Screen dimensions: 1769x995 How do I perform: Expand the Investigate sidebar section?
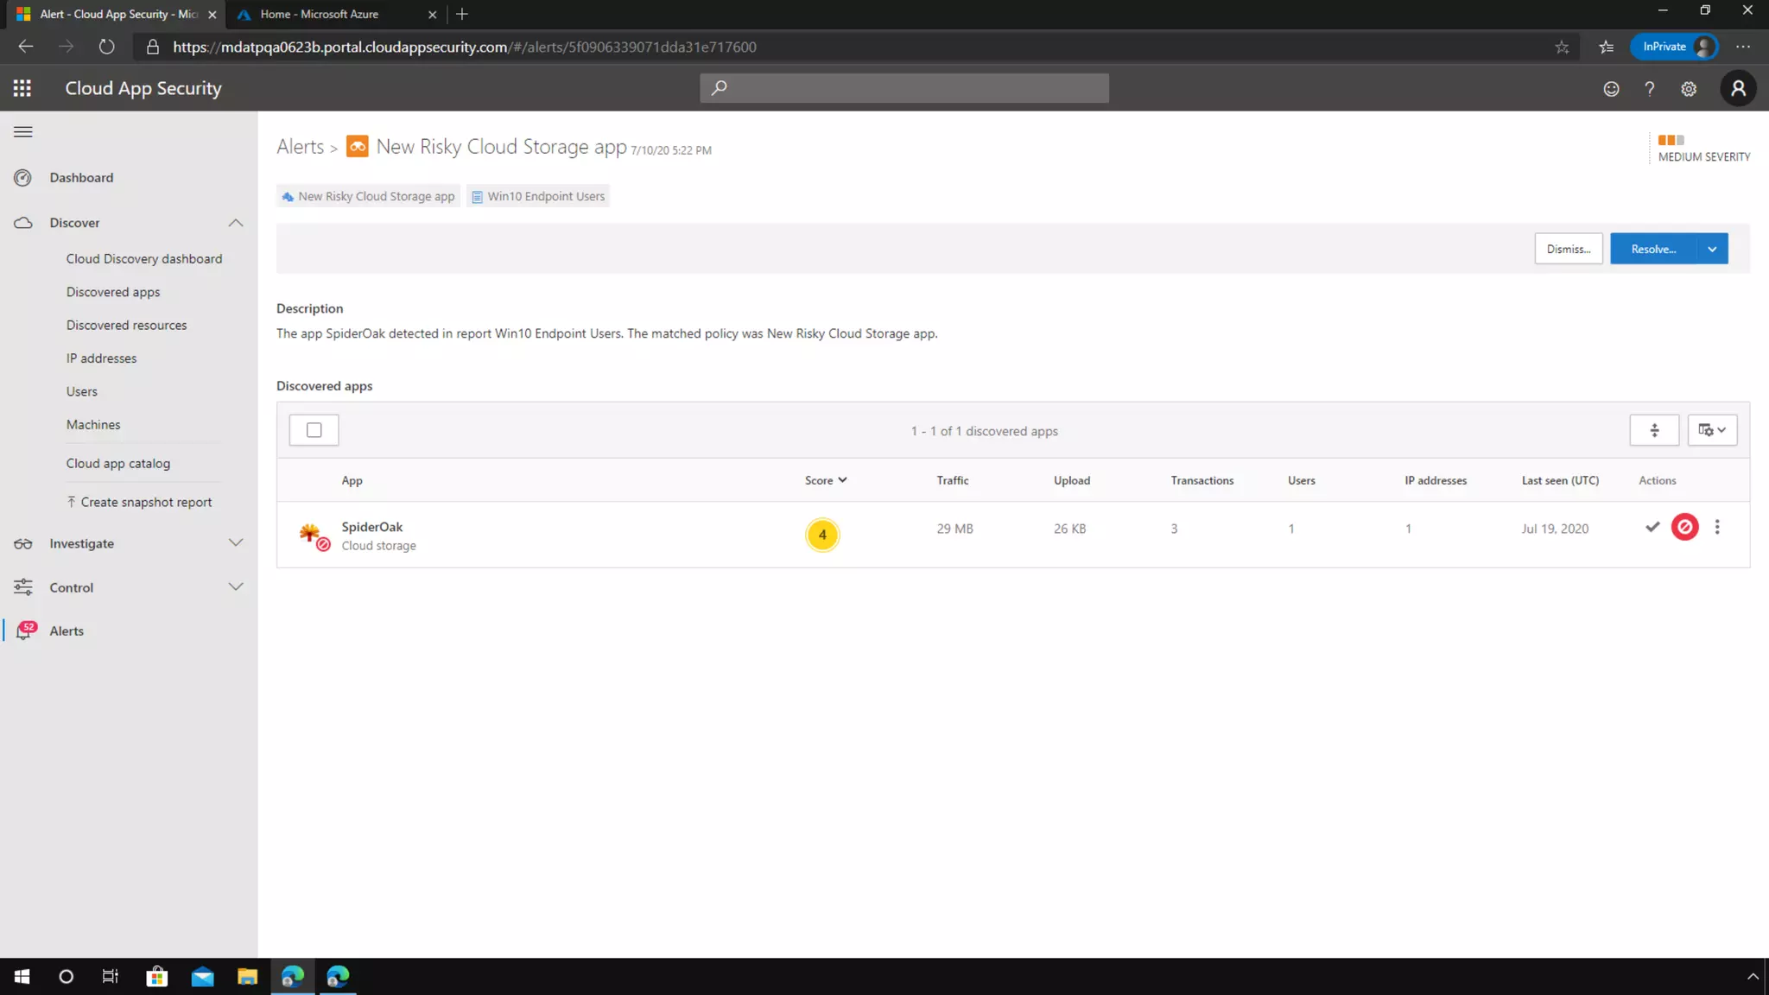[x=235, y=543]
